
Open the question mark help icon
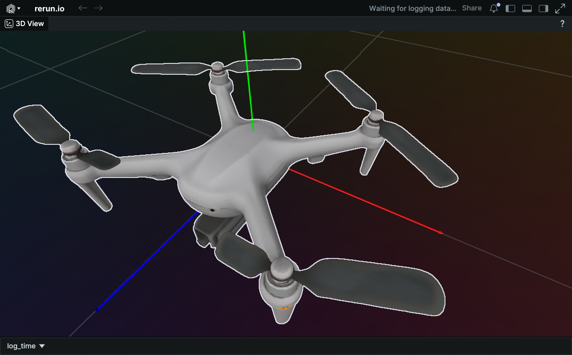(x=562, y=24)
